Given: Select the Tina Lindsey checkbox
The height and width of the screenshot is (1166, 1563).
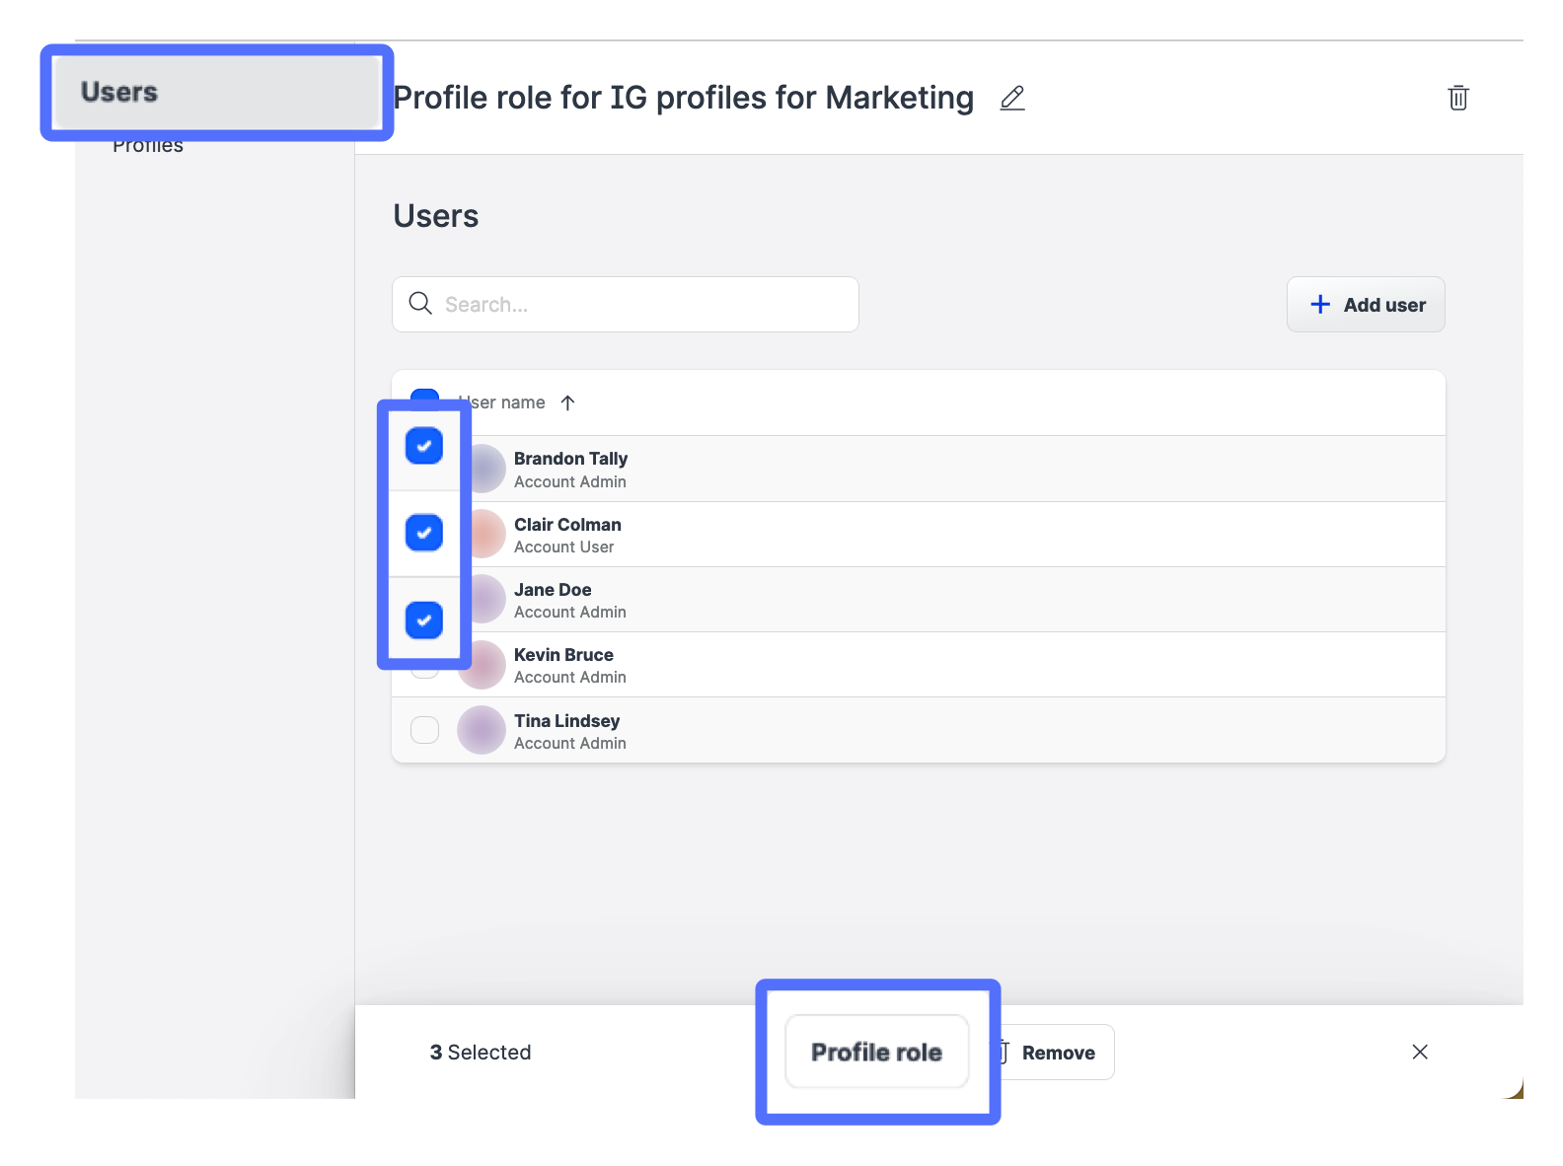Looking at the screenshot, I should [x=424, y=730].
